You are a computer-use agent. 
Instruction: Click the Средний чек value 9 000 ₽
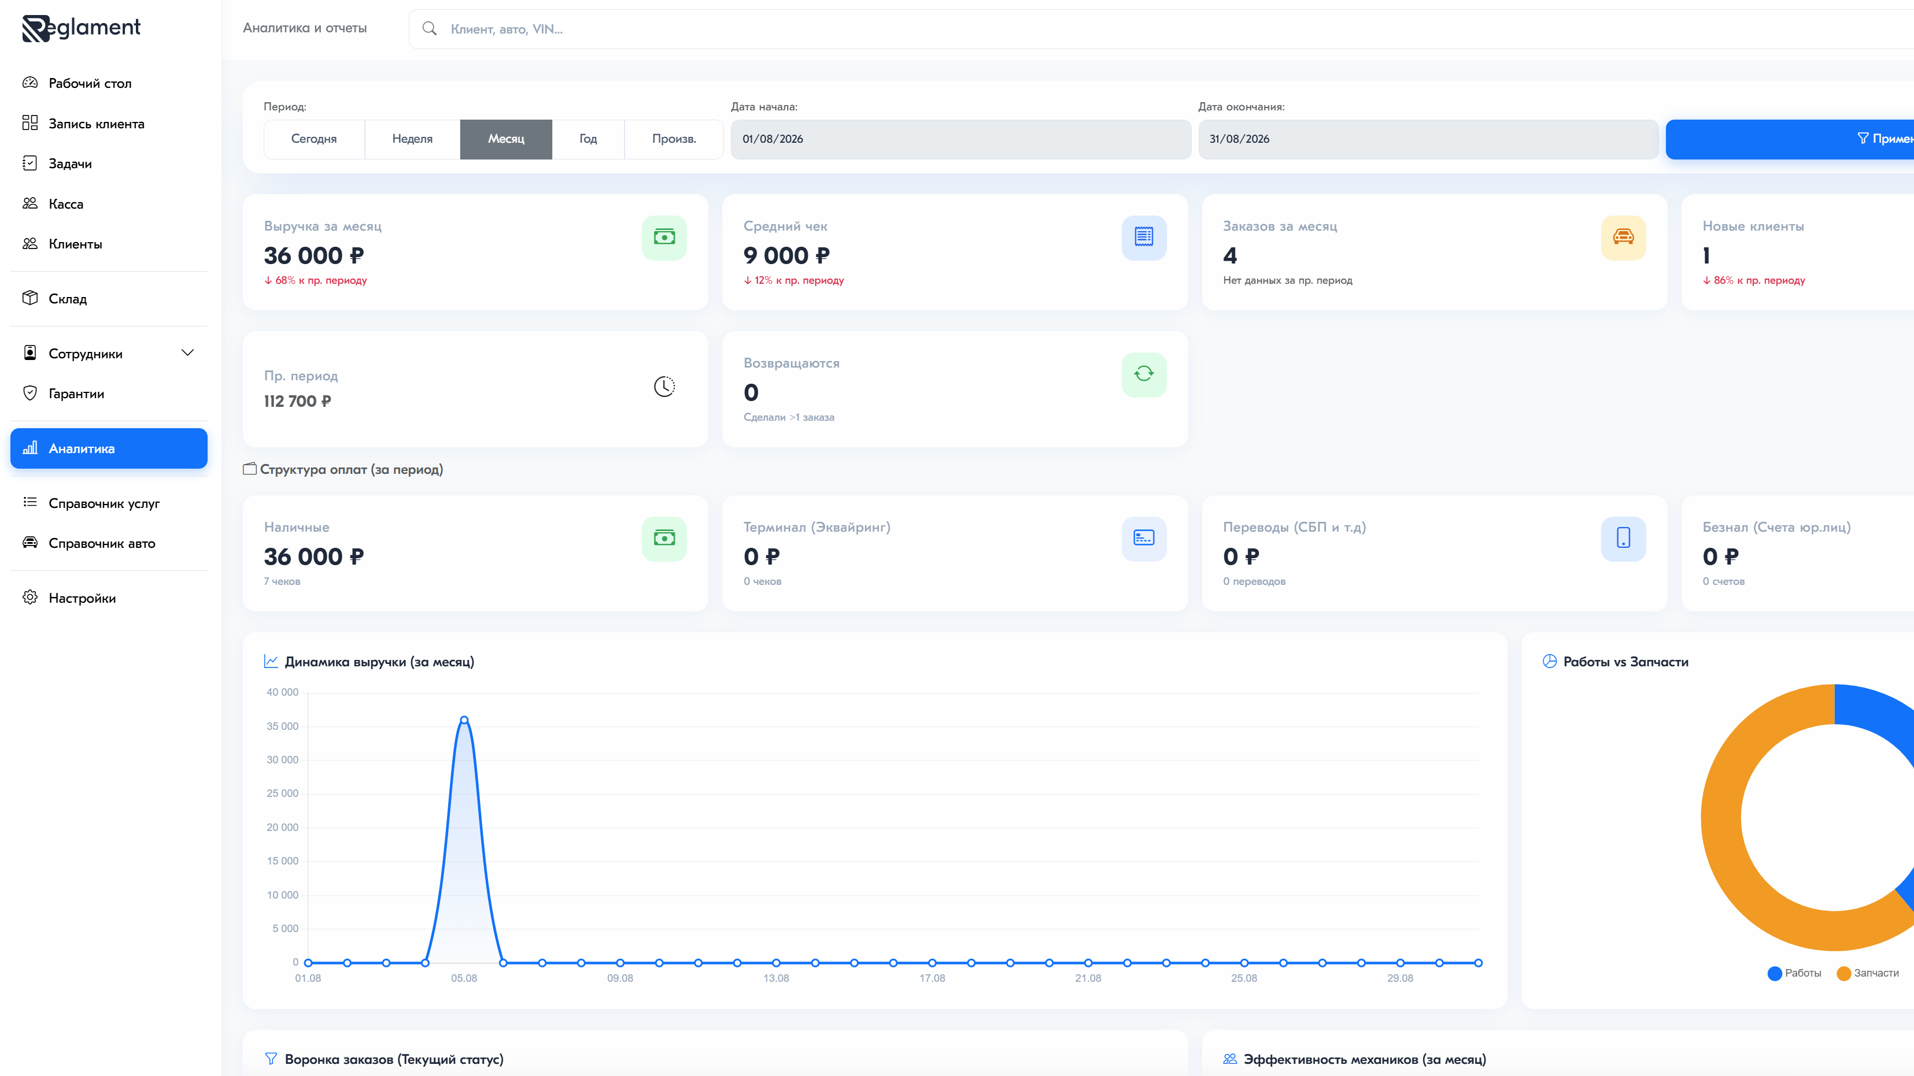tap(786, 255)
